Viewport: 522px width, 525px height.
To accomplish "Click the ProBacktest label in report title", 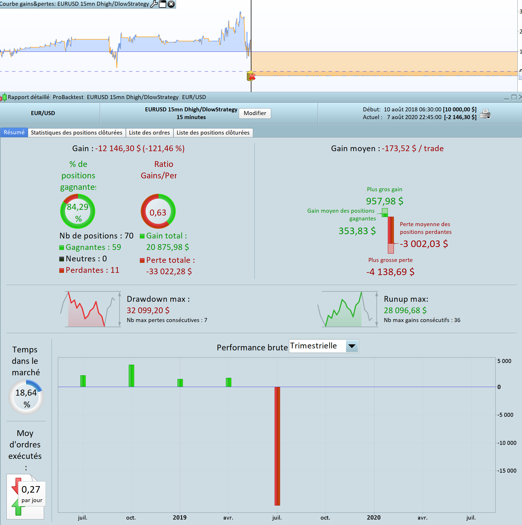I will (x=68, y=97).
